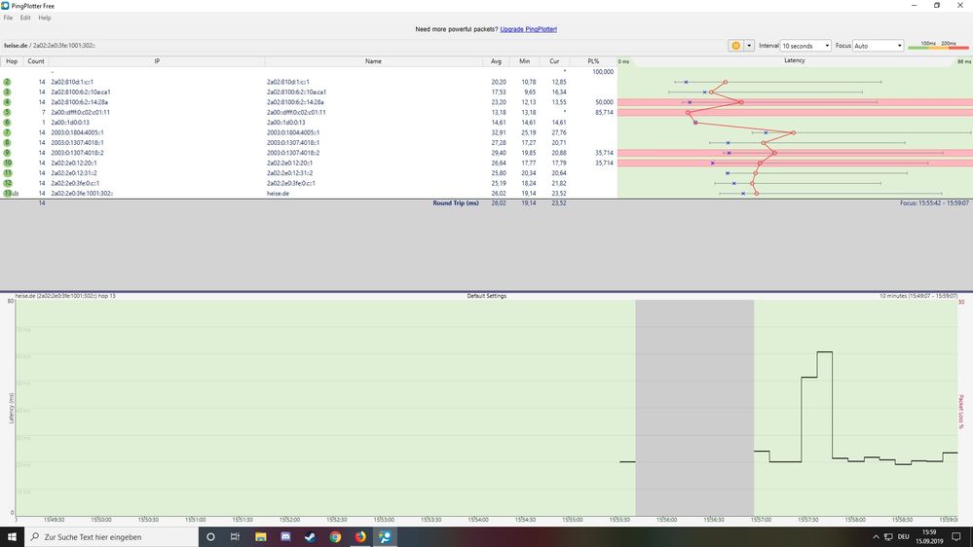Open the dropdown arrow beside the pause button

coord(749,46)
